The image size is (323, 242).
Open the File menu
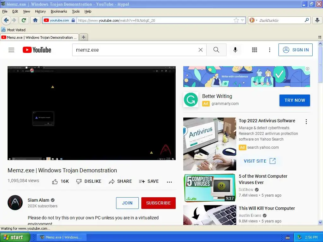tap(5, 11)
